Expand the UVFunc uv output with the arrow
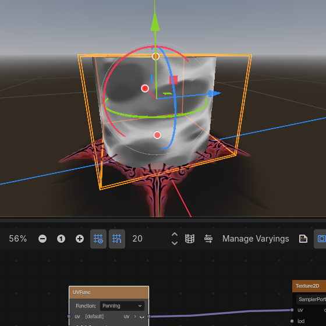326x326 pixels. tap(135, 316)
